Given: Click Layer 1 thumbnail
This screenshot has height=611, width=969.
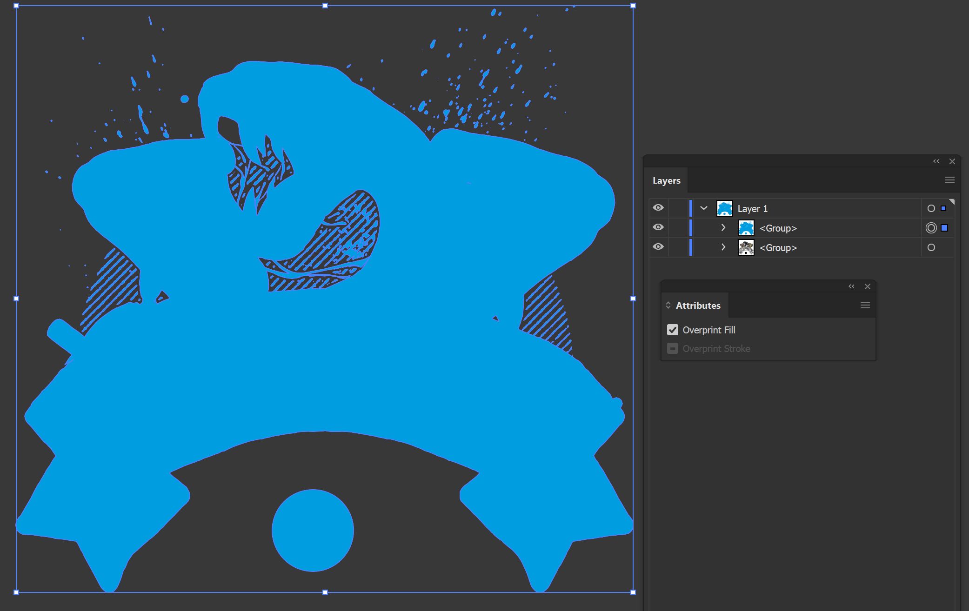Looking at the screenshot, I should (725, 208).
